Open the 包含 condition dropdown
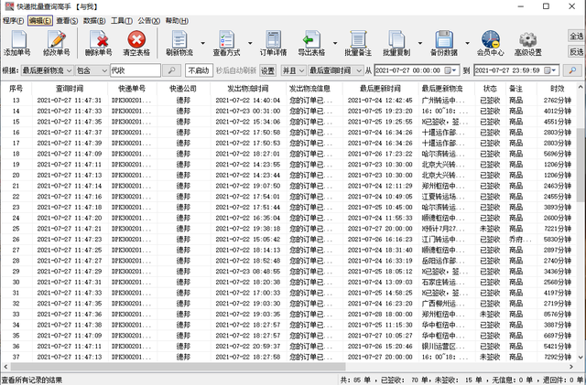The width and height of the screenshot is (586, 385). [x=92, y=70]
